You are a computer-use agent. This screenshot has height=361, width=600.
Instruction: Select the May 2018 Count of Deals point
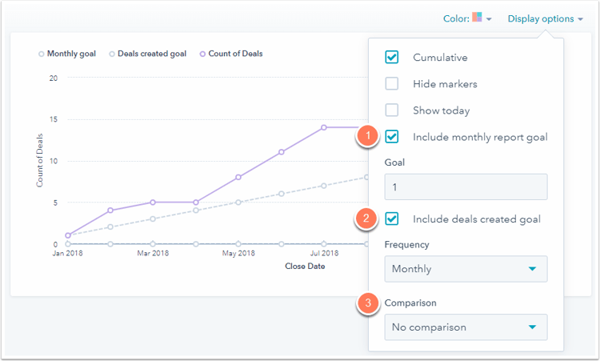coord(238,177)
